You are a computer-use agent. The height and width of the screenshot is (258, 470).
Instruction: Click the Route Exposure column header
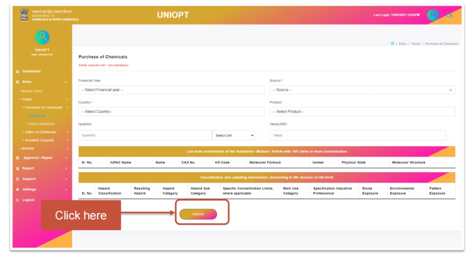tap(370, 191)
